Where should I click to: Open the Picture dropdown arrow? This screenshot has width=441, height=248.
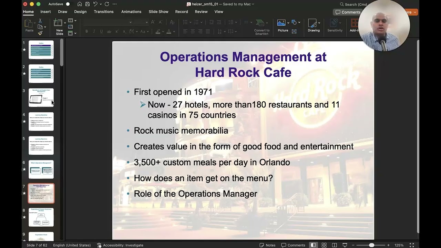coord(288,23)
